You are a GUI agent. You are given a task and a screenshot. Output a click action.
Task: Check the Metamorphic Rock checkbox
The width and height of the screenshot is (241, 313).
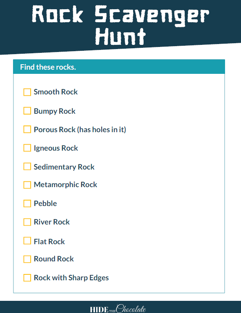coord(27,185)
